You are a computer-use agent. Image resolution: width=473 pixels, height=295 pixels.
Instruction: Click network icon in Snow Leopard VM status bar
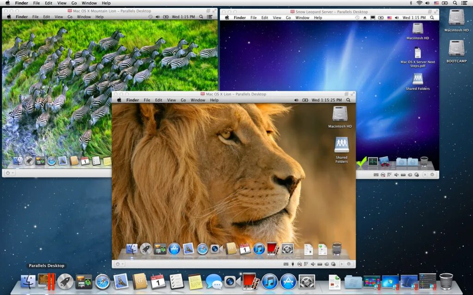(x=389, y=175)
